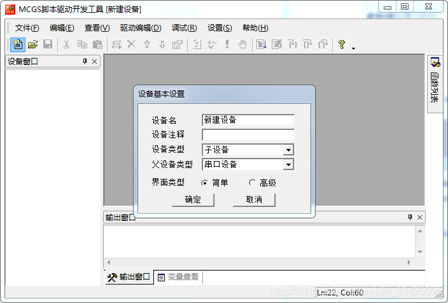Click the page with cross toolbar icon

pos(277,45)
